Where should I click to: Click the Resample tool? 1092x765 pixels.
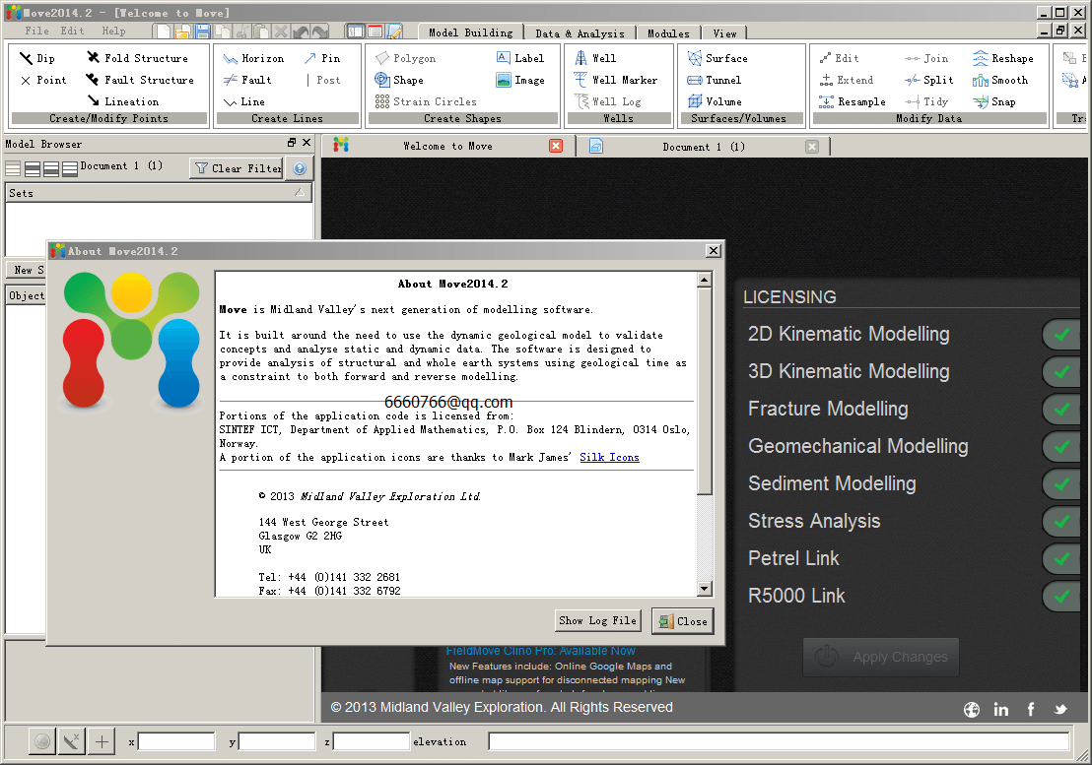tap(853, 101)
